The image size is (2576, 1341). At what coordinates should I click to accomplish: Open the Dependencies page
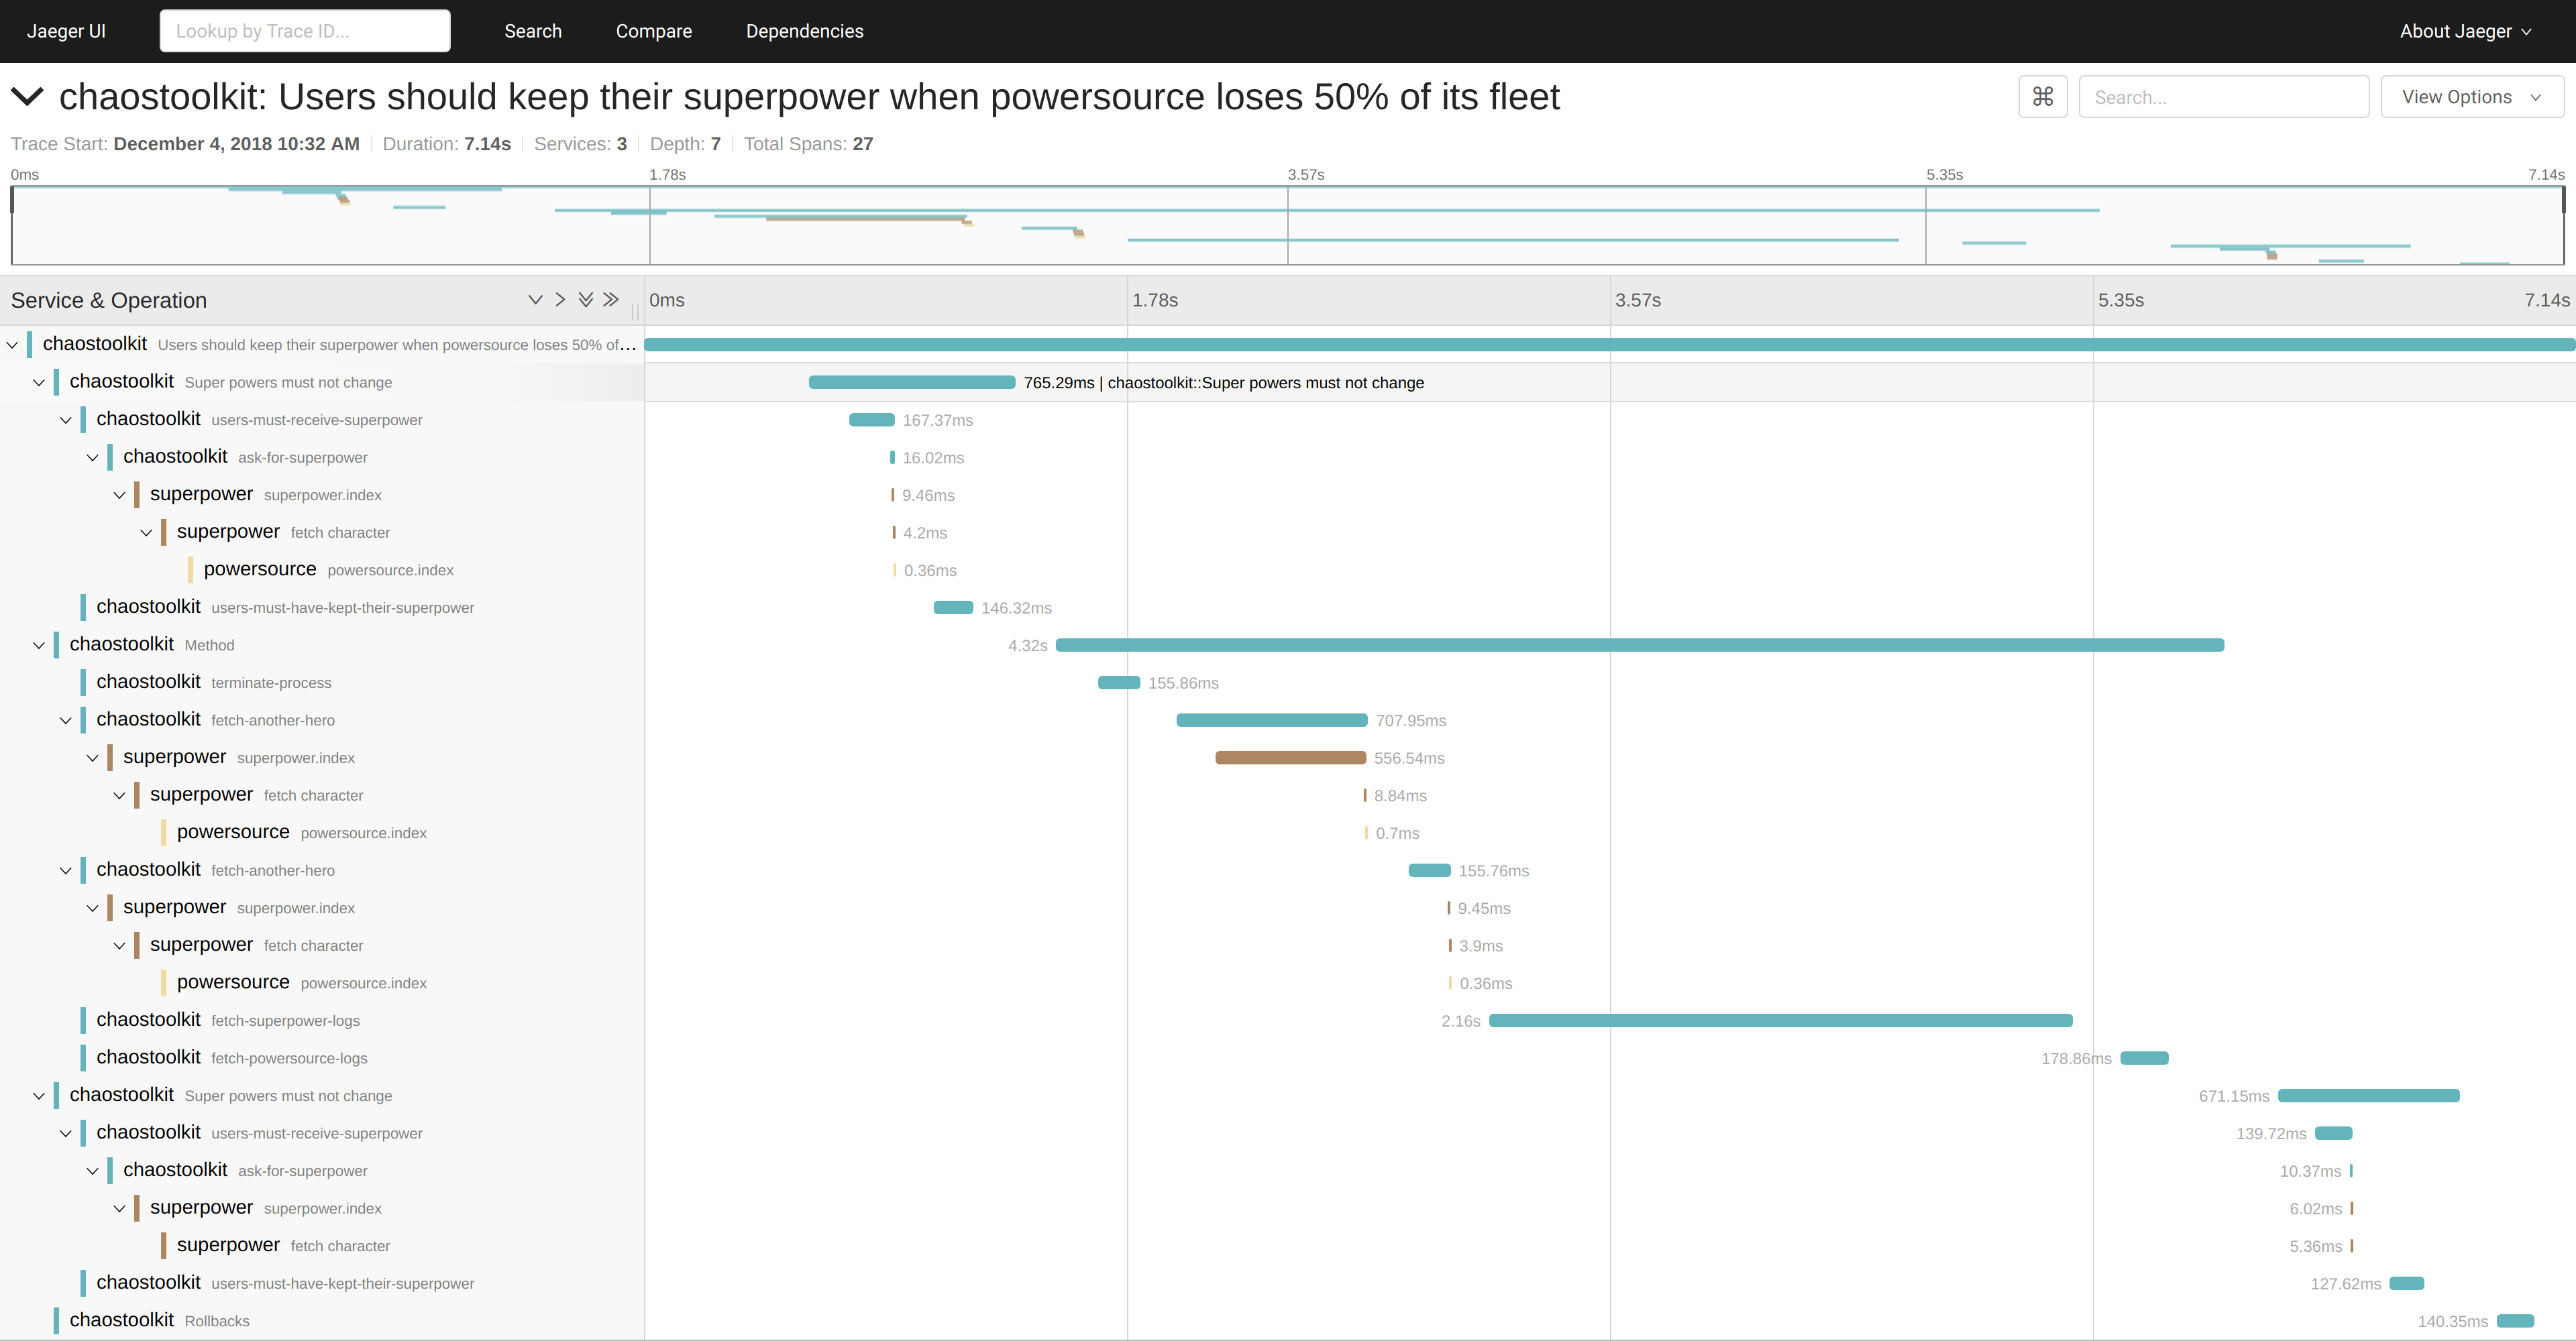[x=804, y=31]
